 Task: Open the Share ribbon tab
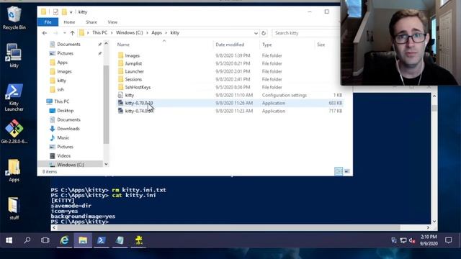tap(91, 22)
